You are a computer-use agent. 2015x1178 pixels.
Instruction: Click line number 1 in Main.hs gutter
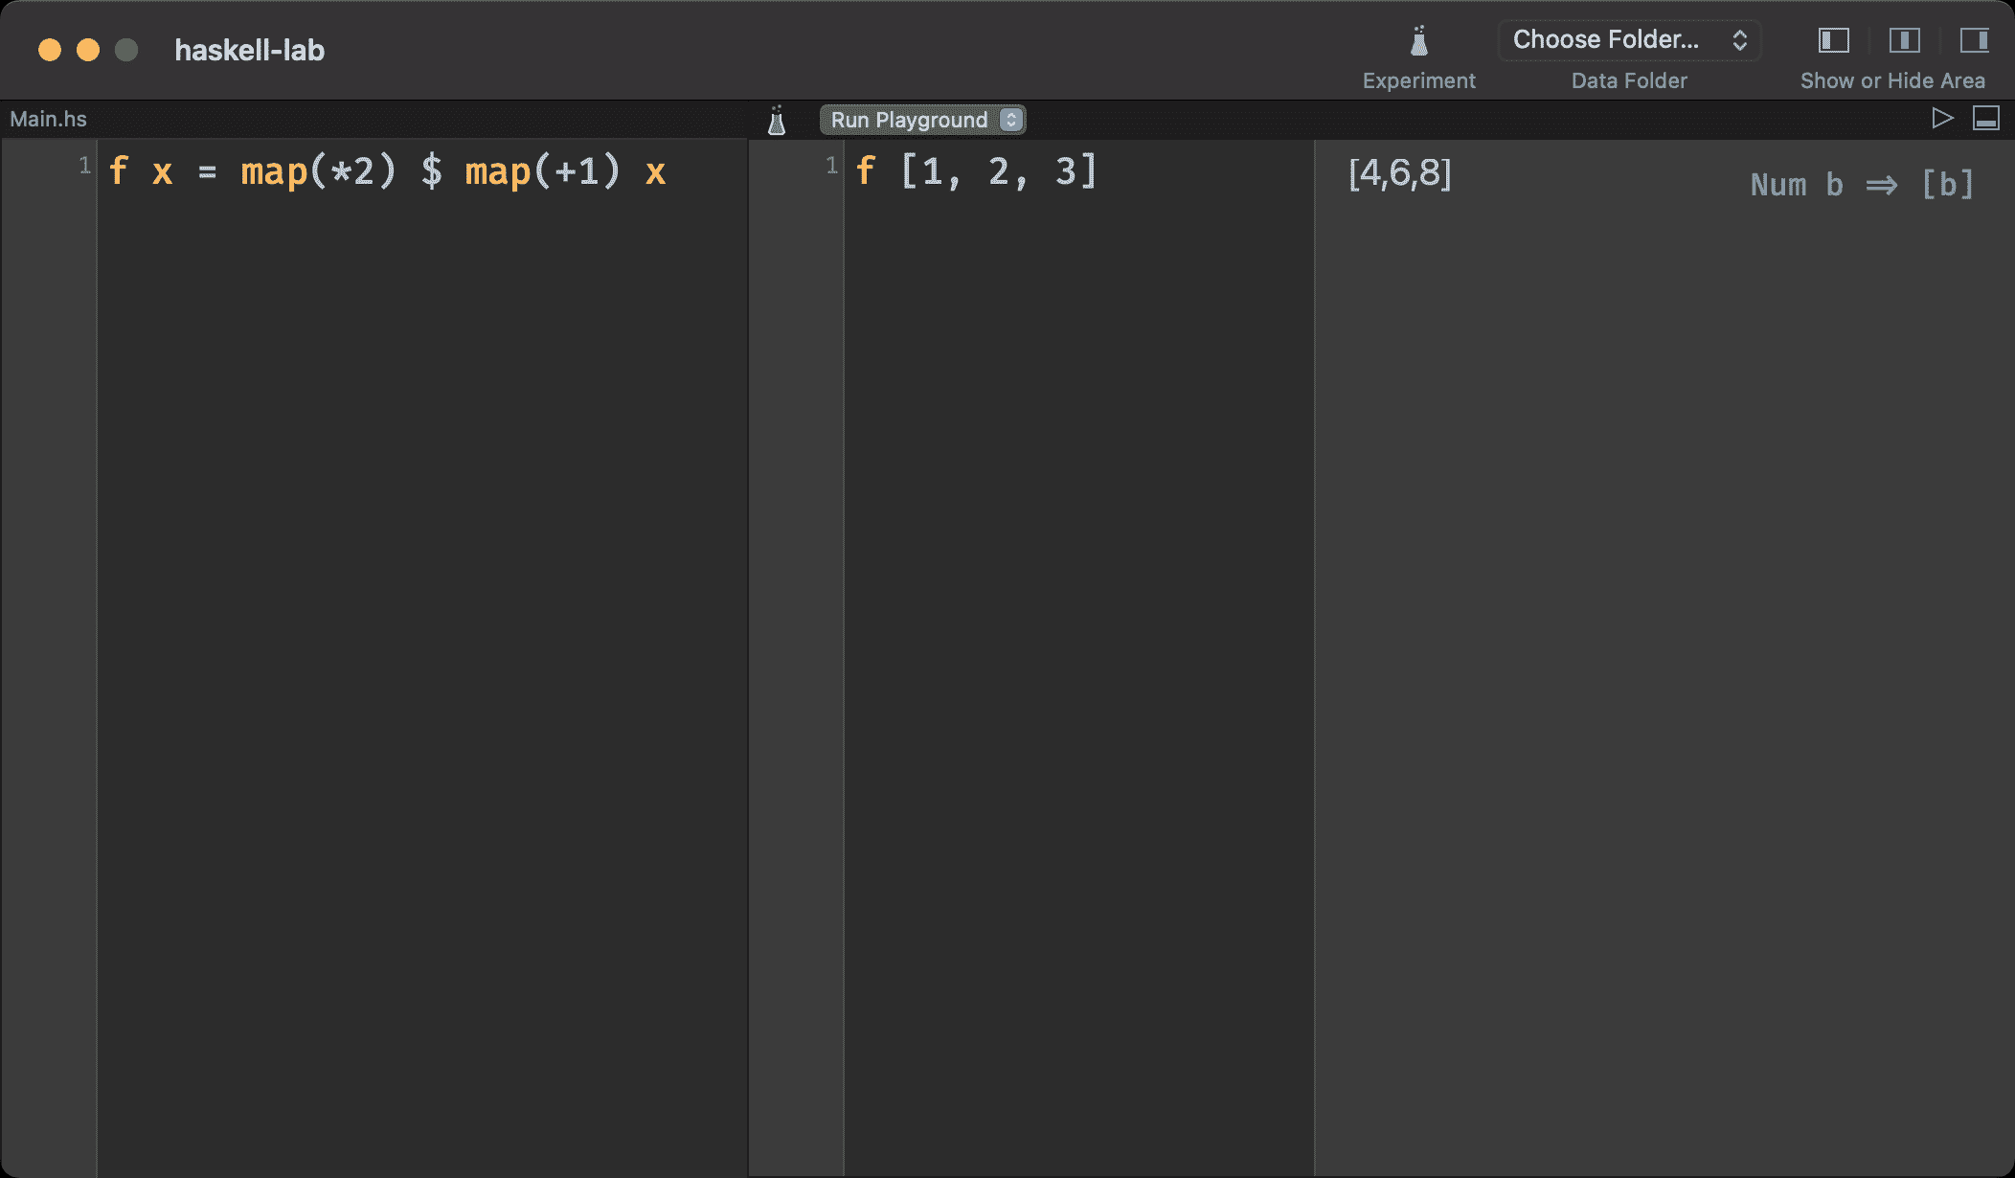coord(84,166)
